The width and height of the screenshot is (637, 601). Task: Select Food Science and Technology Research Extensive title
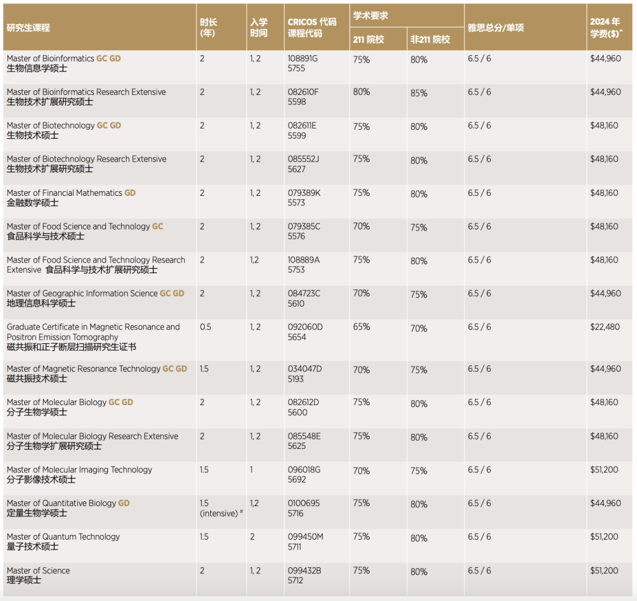point(96,265)
